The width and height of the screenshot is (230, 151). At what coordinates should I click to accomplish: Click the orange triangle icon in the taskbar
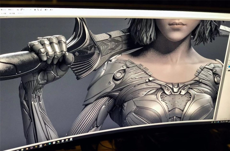(x=45, y=145)
